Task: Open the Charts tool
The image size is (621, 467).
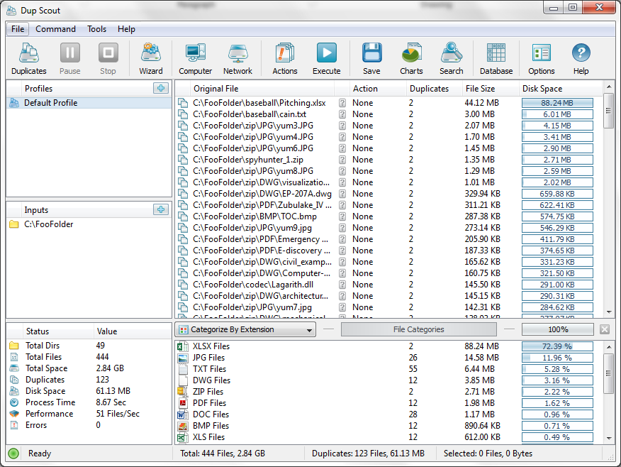Action: coord(411,59)
